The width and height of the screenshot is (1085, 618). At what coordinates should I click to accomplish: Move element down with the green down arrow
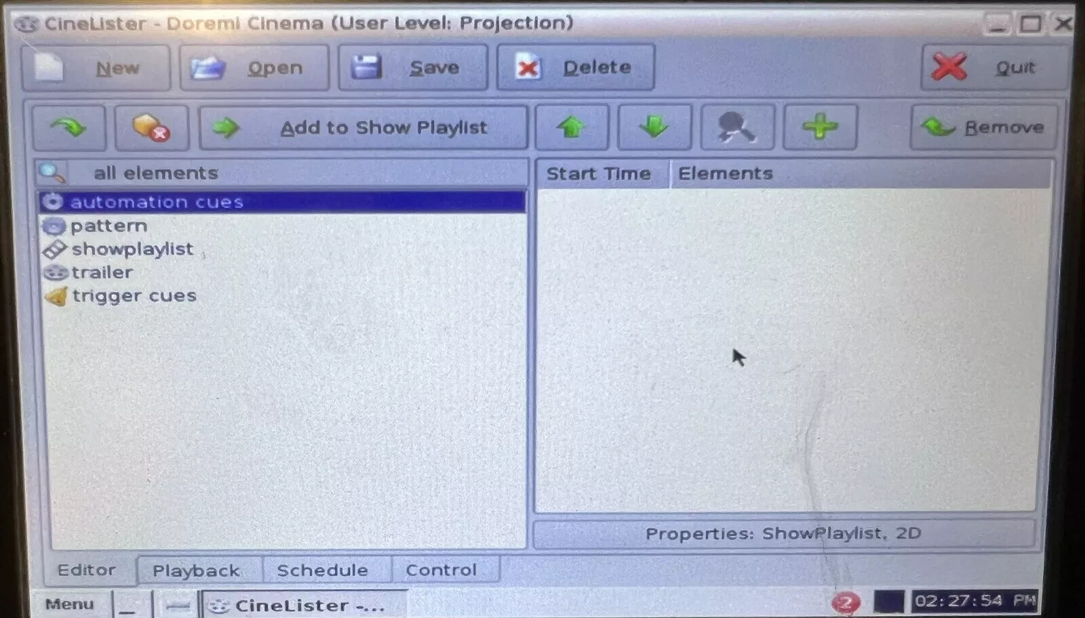[654, 127]
